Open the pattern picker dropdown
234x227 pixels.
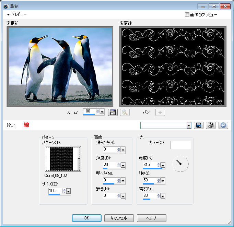[x=79, y=159]
